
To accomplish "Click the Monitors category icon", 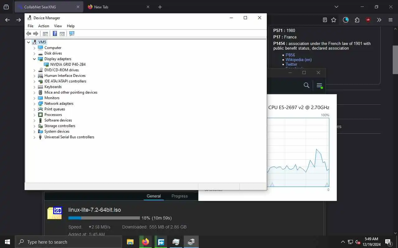I will (x=40, y=98).
